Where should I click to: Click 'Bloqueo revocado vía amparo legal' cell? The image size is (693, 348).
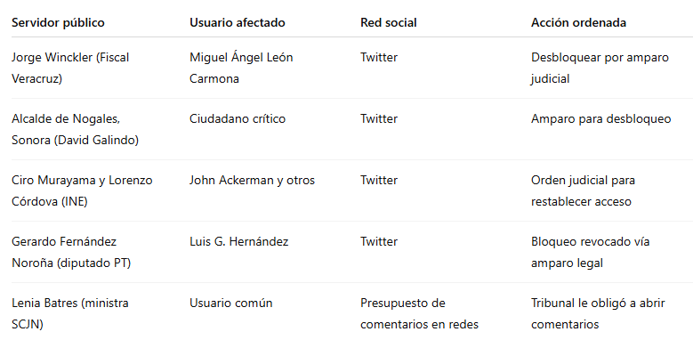(591, 252)
